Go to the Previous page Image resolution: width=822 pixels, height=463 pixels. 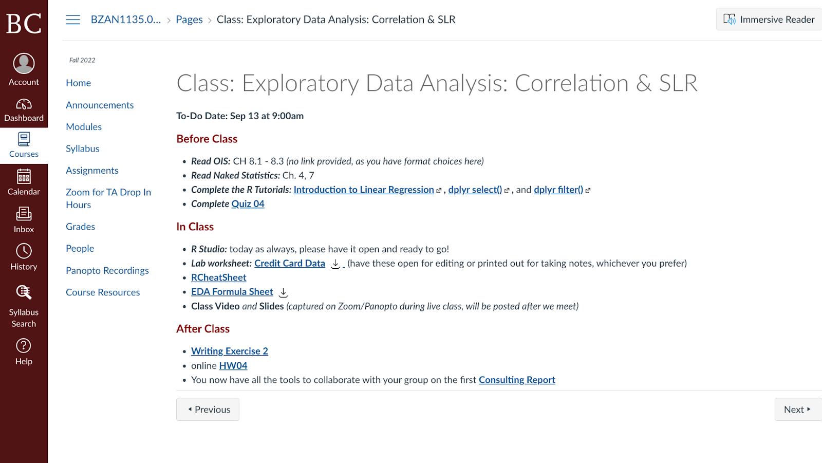(x=208, y=410)
